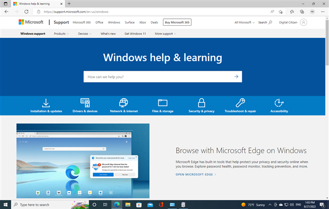This screenshot has height=209, width=329.
Task: Open Troubleshoot & repair wrench icon
Action: click(240, 103)
